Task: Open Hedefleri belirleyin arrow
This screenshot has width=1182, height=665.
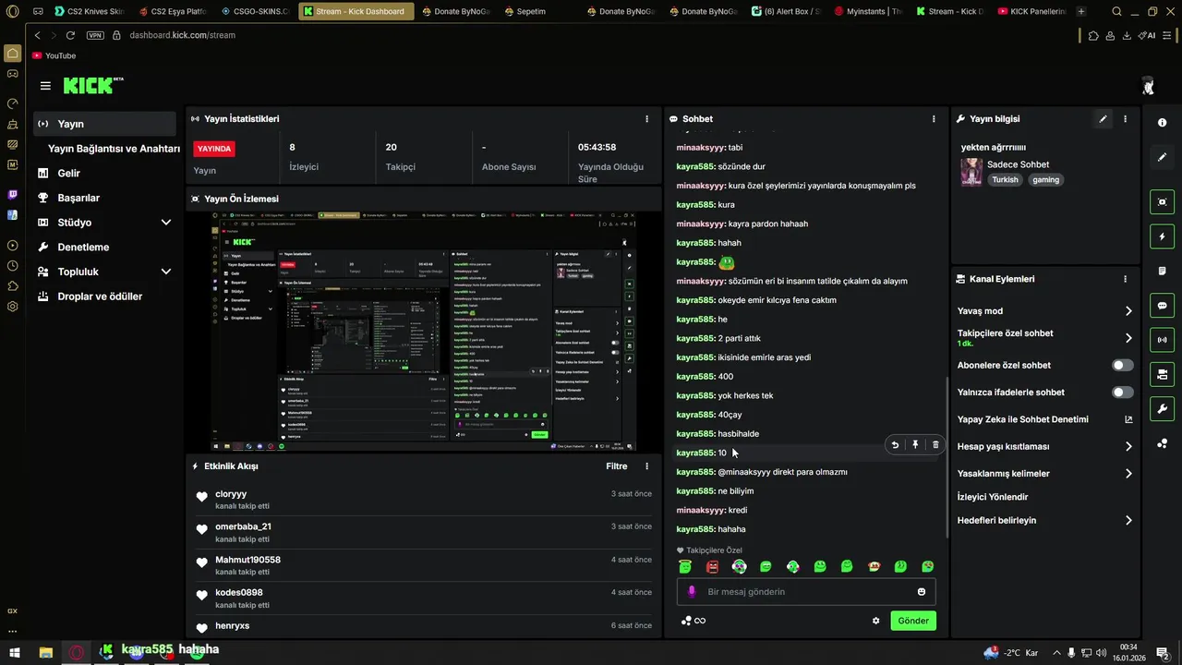Action: click(x=1128, y=521)
